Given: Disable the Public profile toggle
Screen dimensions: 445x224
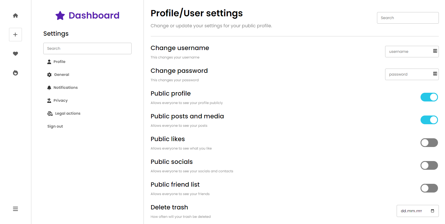Looking at the screenshot, I should tap(429, 97).
